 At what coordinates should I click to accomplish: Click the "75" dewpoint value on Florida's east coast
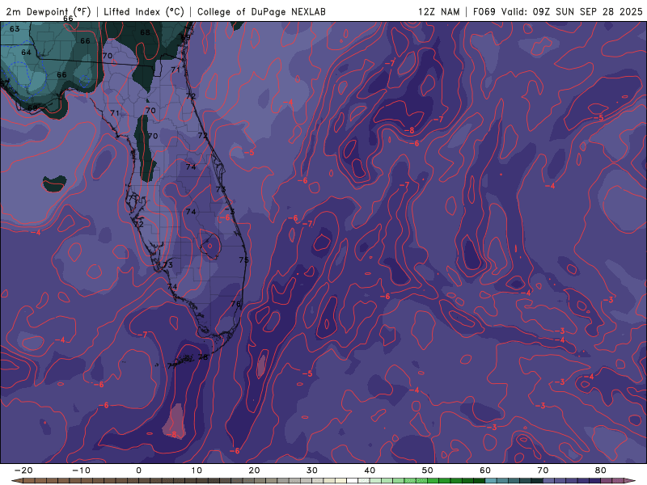pos(244,259)
